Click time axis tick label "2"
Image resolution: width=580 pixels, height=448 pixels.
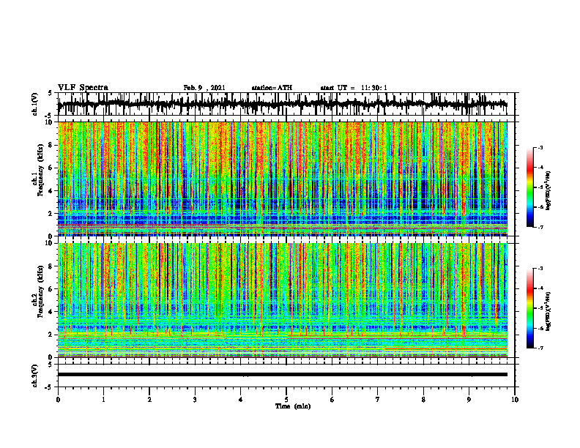point(149,400)
